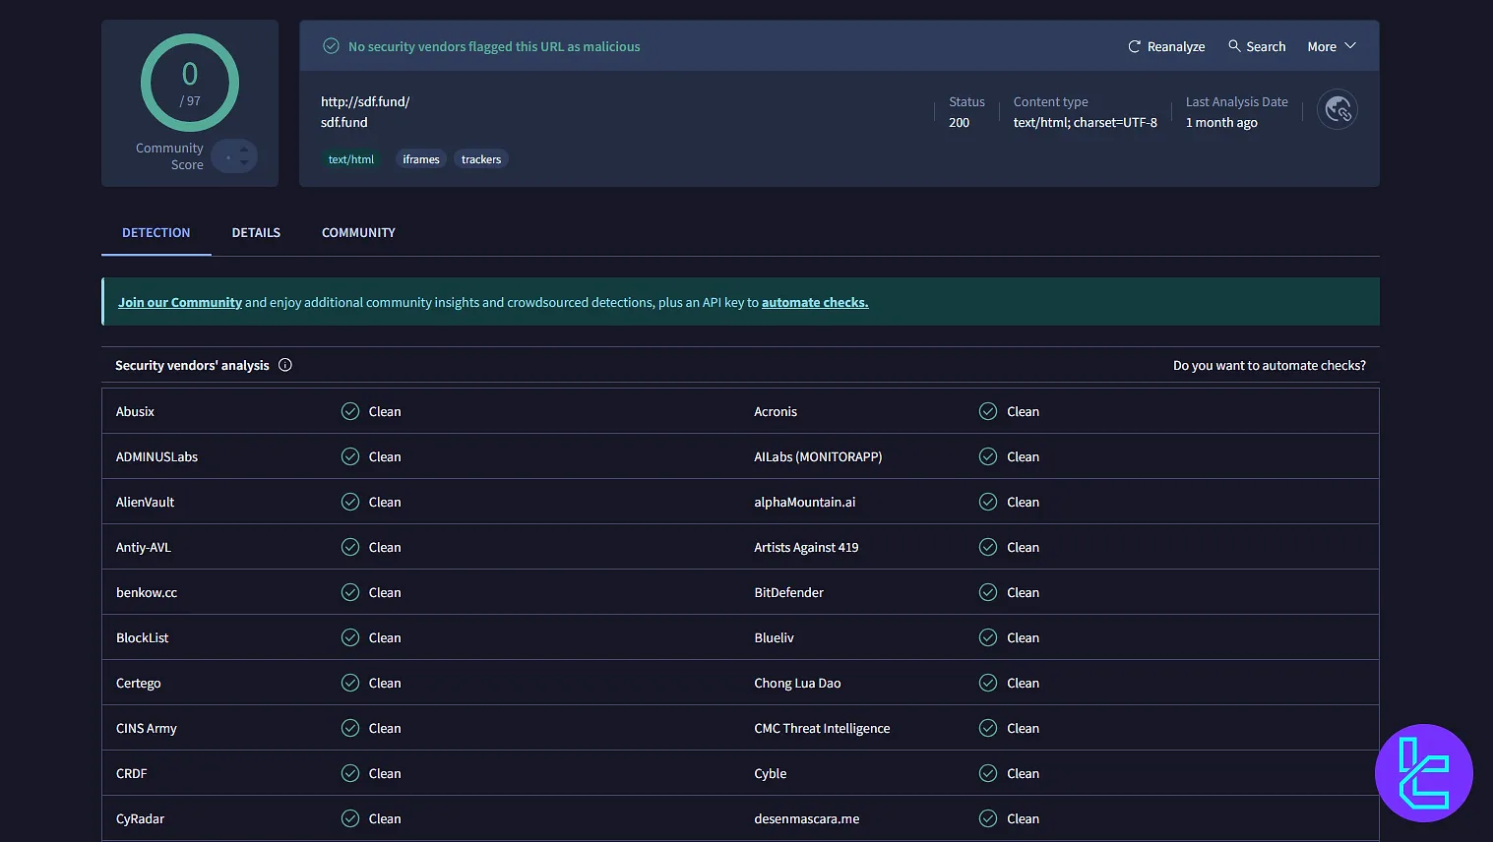Click the globe URL-type icon near Last Analysis Date

(x=1337, y=109)
